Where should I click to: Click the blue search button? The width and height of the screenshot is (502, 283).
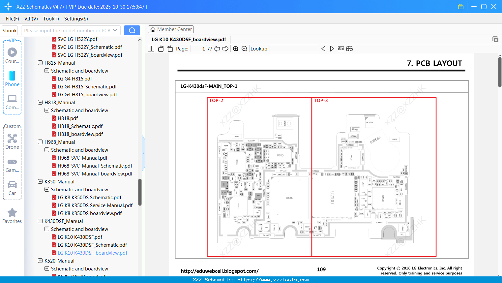point(132,30)
